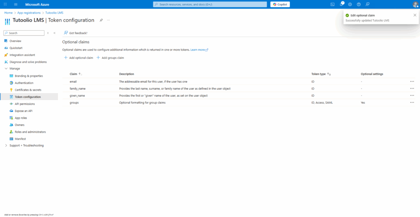
Task: Open the help question mark icon
Action: 358,4
